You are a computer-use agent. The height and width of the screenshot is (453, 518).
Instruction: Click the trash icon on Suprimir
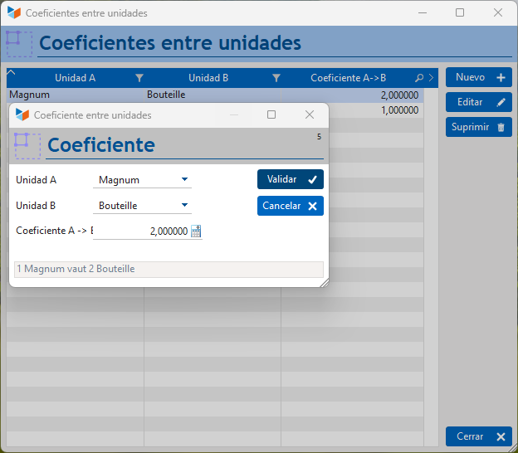click(501, 127)
